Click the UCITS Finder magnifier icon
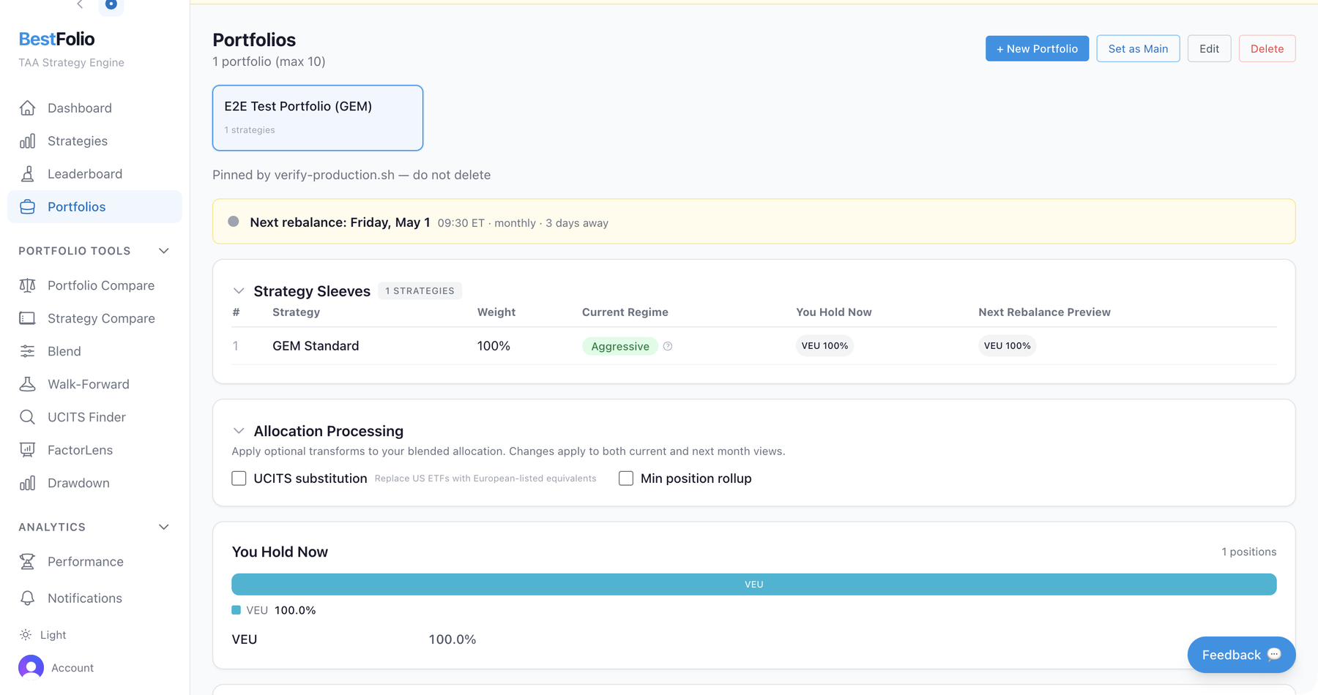This screenshot has height=695, width=1318. (27, 417)
